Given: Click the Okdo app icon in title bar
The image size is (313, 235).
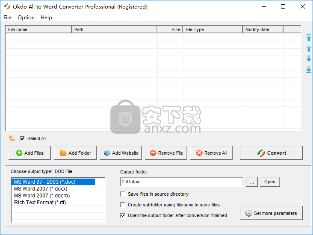Looking at the screenshot, I should click(7, 6).
